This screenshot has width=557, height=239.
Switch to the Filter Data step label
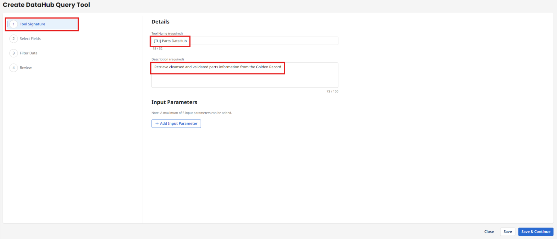click(x=28, y=53)
